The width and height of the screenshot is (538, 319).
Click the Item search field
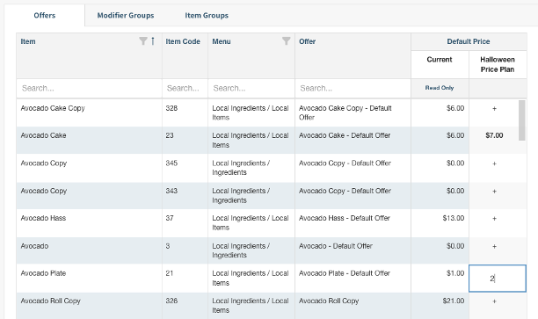tap(89, 88)
